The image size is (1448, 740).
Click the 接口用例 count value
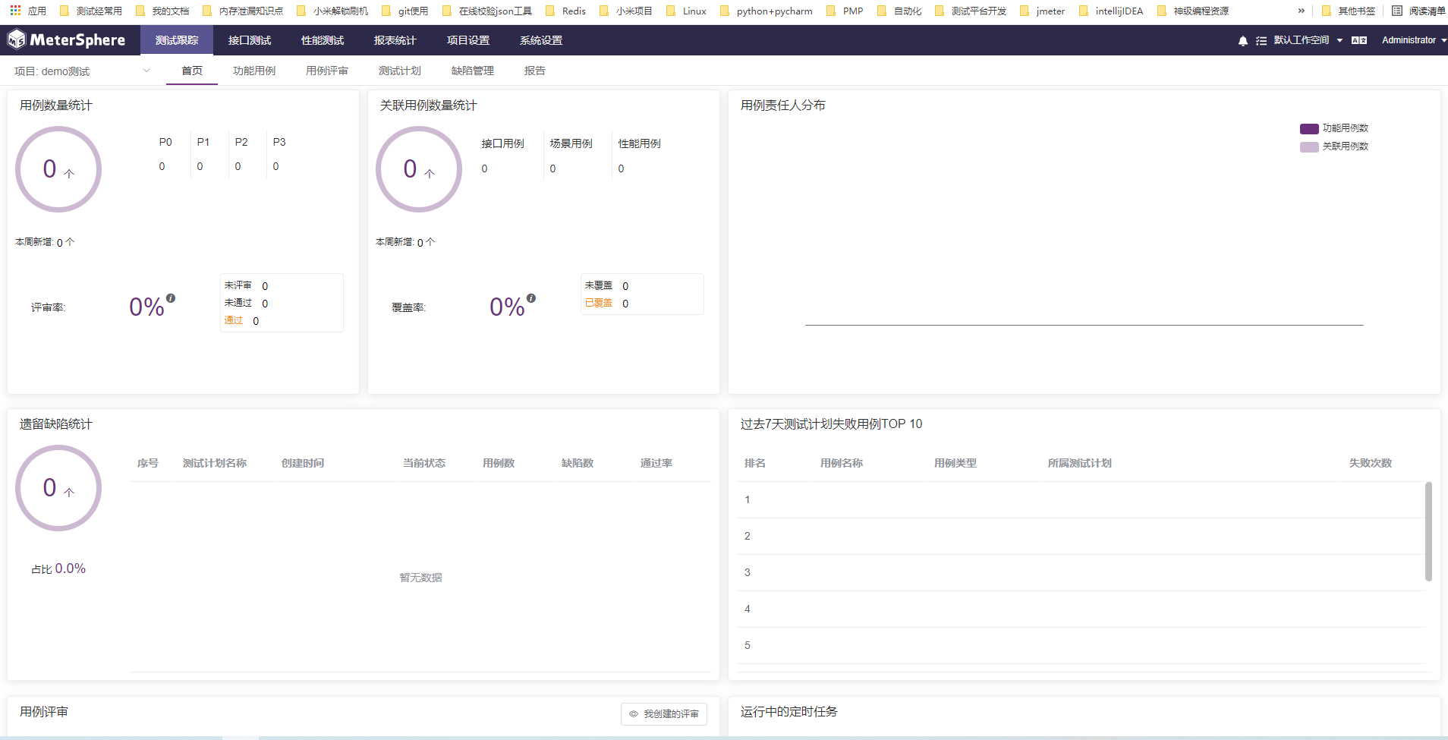coord(484,168)
